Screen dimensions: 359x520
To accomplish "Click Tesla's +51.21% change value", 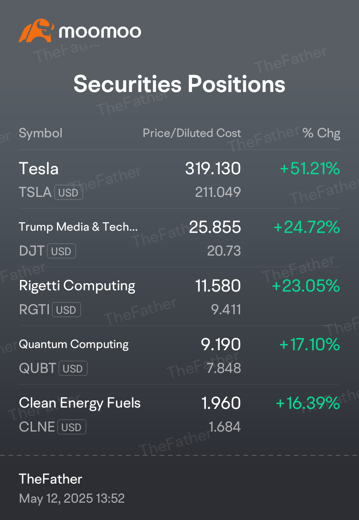I will tap(310, 168).
